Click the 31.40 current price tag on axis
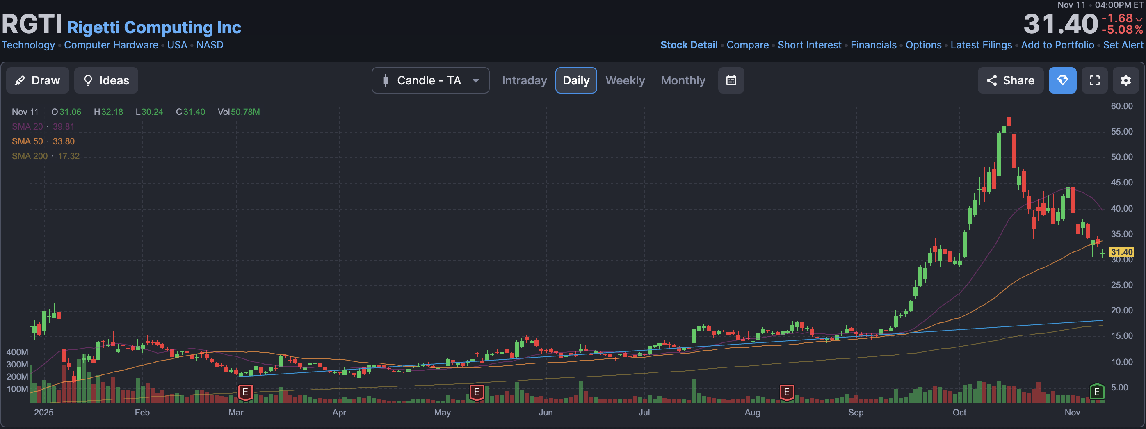The width and height of the screenshot is (1146, 429). coord(1121,252)
